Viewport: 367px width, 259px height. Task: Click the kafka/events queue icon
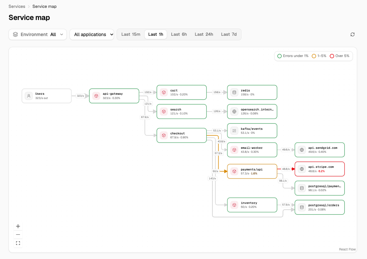[234, 131]
